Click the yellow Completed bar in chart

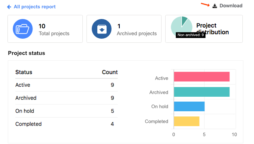pos(186,121)
